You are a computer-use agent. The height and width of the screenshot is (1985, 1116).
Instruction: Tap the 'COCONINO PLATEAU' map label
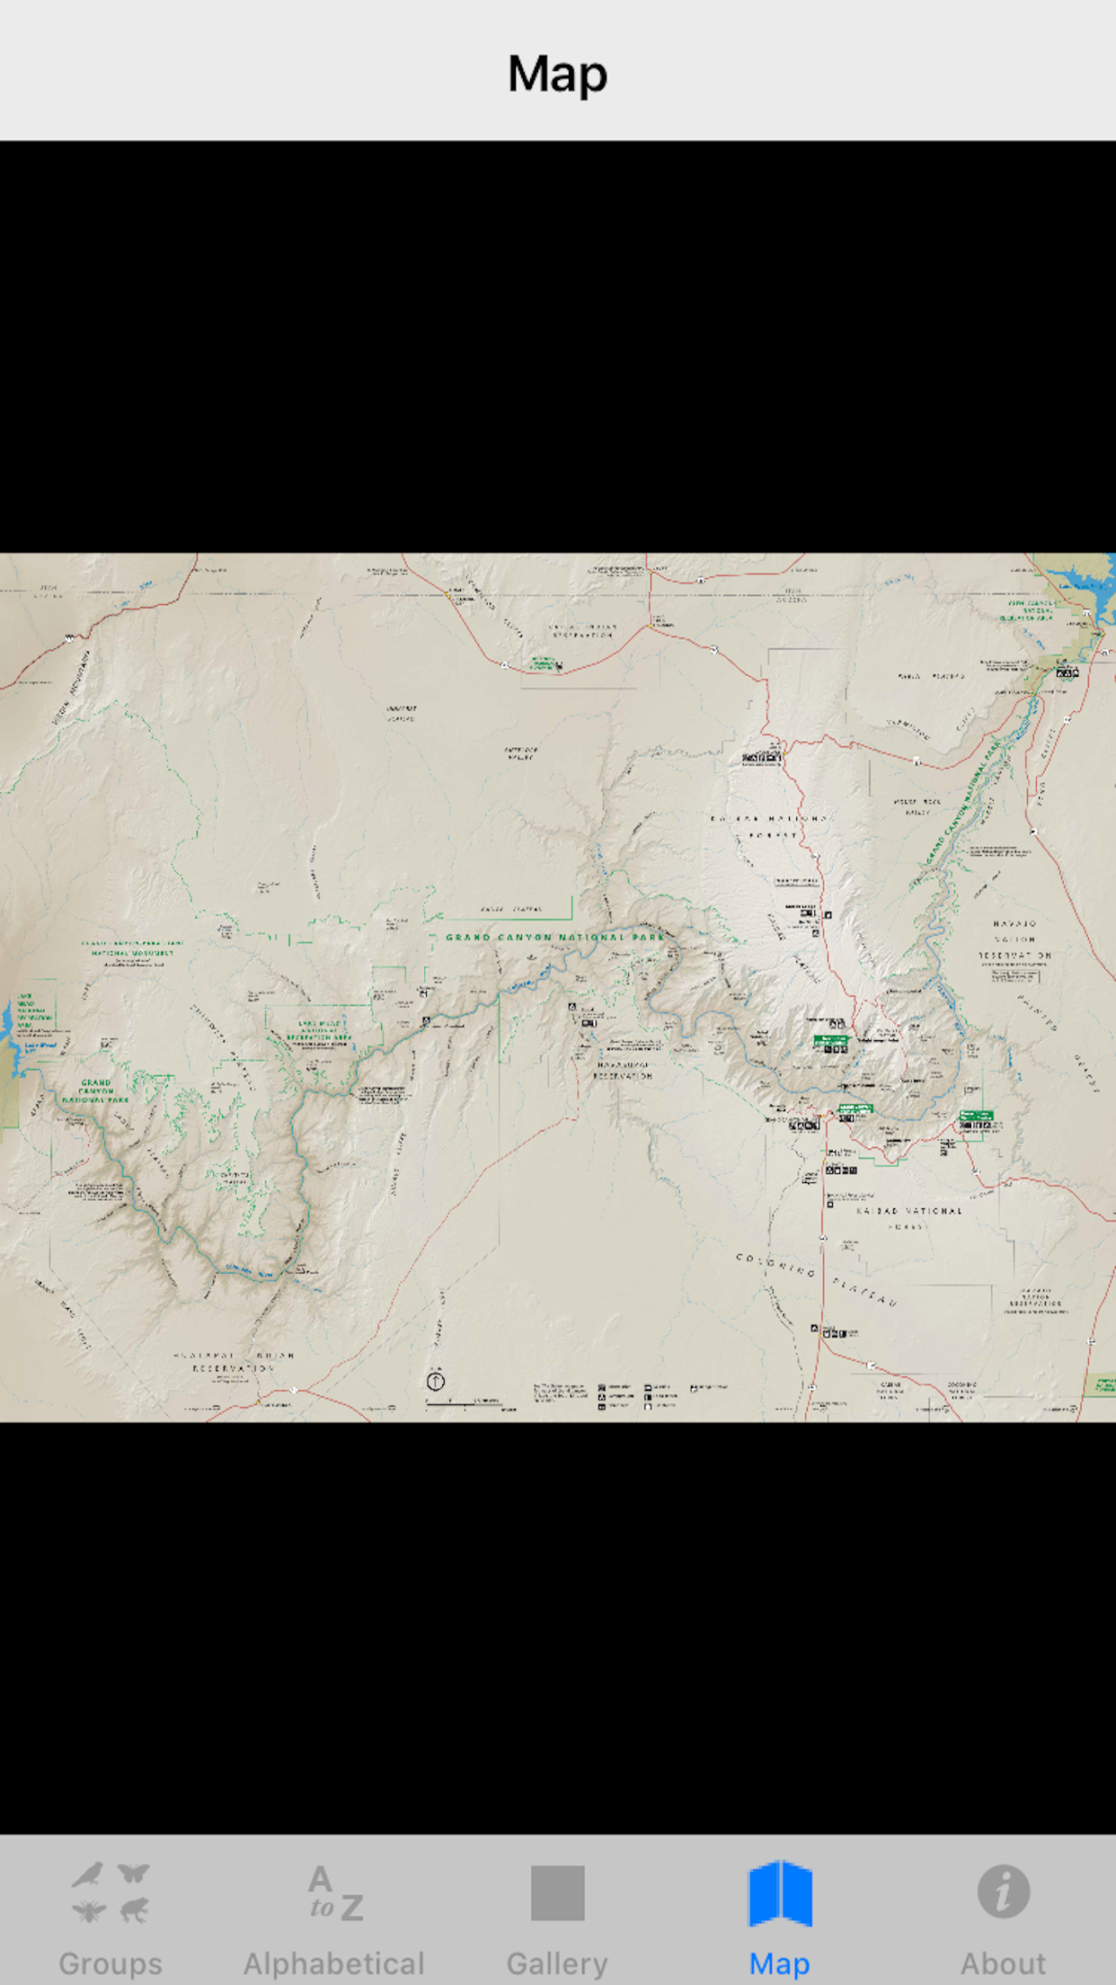tap(816, 1281)
